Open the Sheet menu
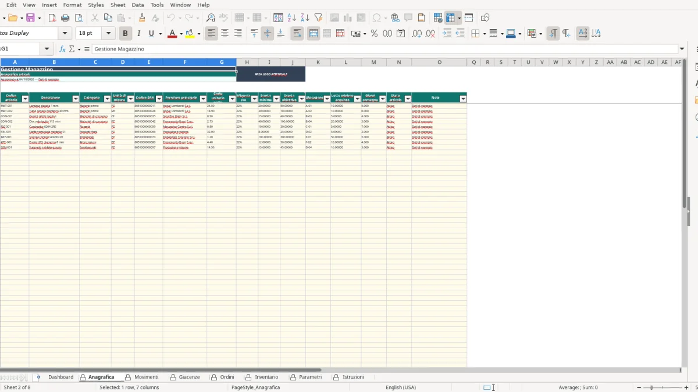698x392 pixels. click(x=117, y=5)
